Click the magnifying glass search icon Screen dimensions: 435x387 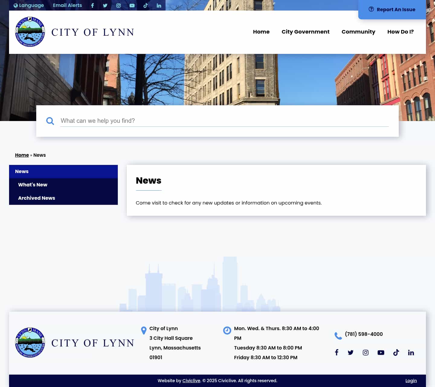[50, 121]
